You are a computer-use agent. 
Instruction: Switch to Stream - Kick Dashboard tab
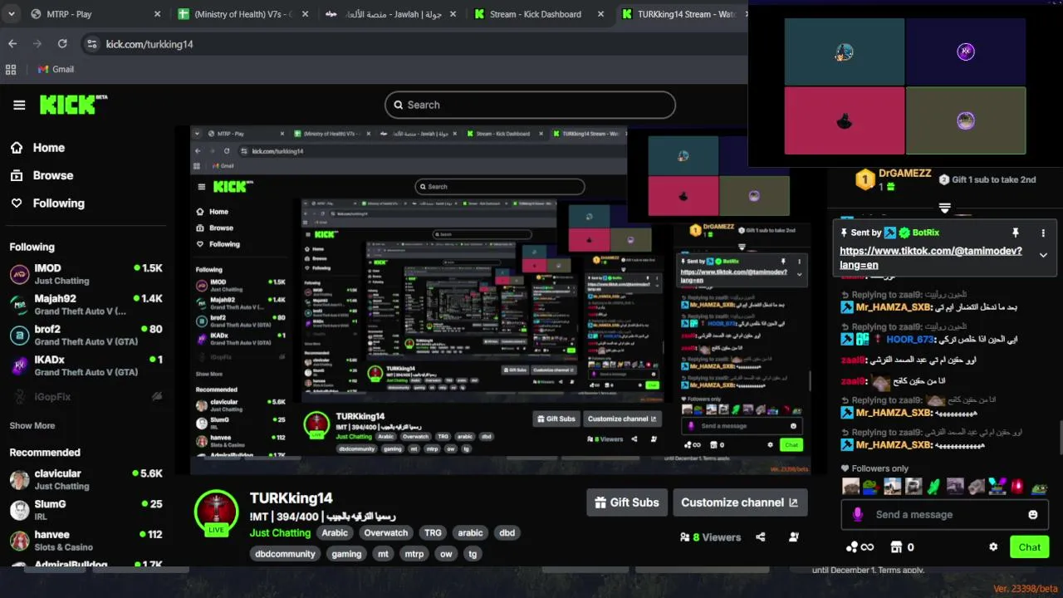tap(538, 14)
